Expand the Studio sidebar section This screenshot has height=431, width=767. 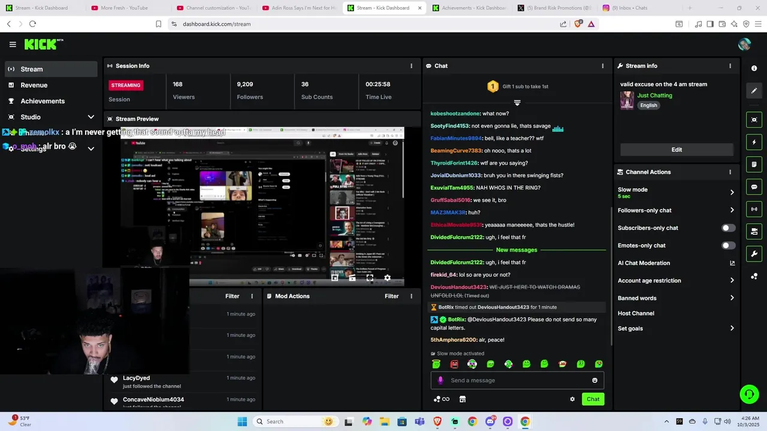(91, 117)
